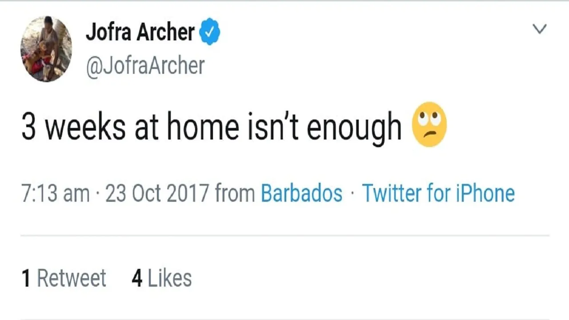The width and height of the screenshot is (569, 320).
Task: View the 1 Retweet list
Action: point(64,278)
